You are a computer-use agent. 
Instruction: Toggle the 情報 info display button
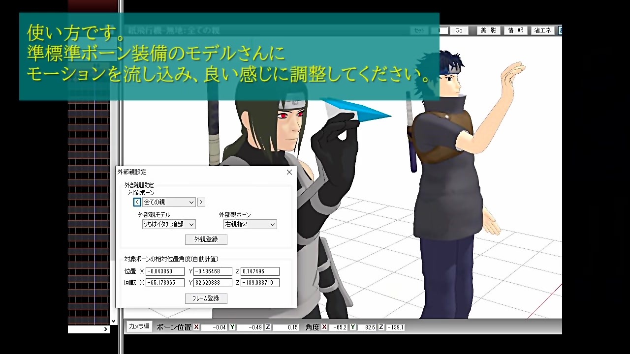[x=516, y=30]
